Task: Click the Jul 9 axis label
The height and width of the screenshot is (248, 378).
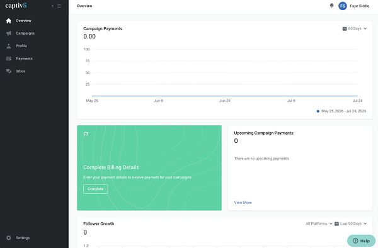Action: 291,101
